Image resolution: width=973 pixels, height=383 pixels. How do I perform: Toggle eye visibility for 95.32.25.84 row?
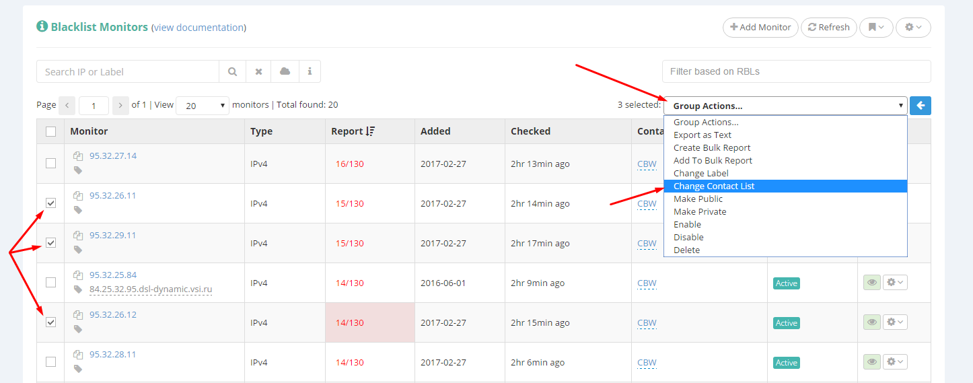pos(872,283)
